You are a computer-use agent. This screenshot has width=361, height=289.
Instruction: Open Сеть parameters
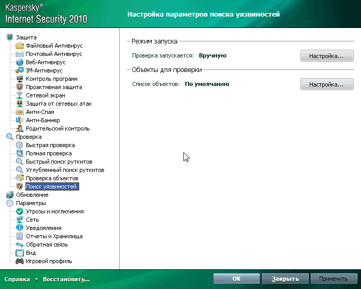point(33,220)
